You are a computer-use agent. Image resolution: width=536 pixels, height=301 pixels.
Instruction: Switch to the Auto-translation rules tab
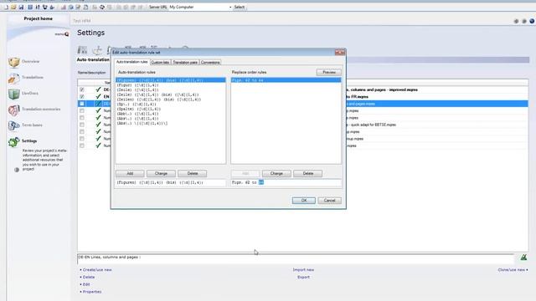pos(132,62)
